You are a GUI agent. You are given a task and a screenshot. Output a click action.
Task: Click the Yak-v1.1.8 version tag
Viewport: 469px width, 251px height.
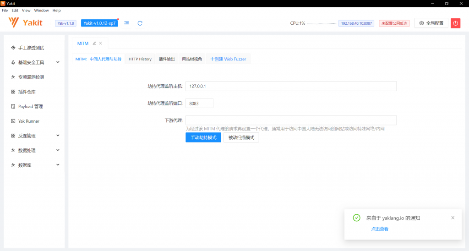[x=66, y=23]
